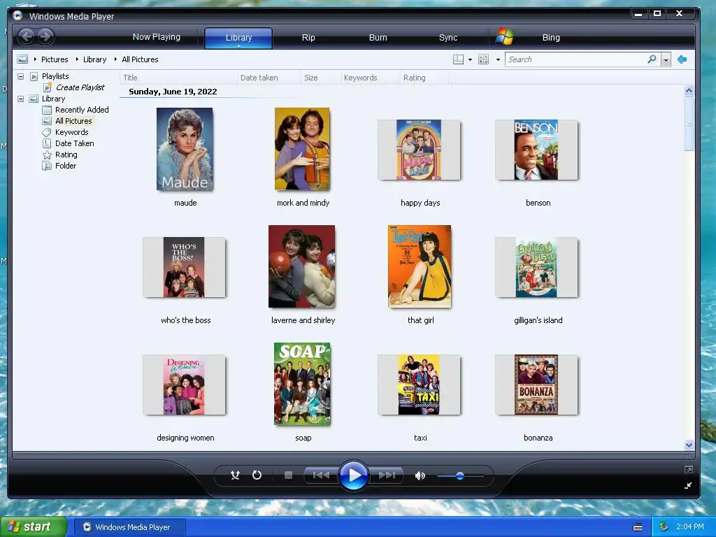Image resolution: width=716 pixels, height=537 pixels.
Task: Click the Pictures category icon in breadcrumb
Action: (22, 59)
